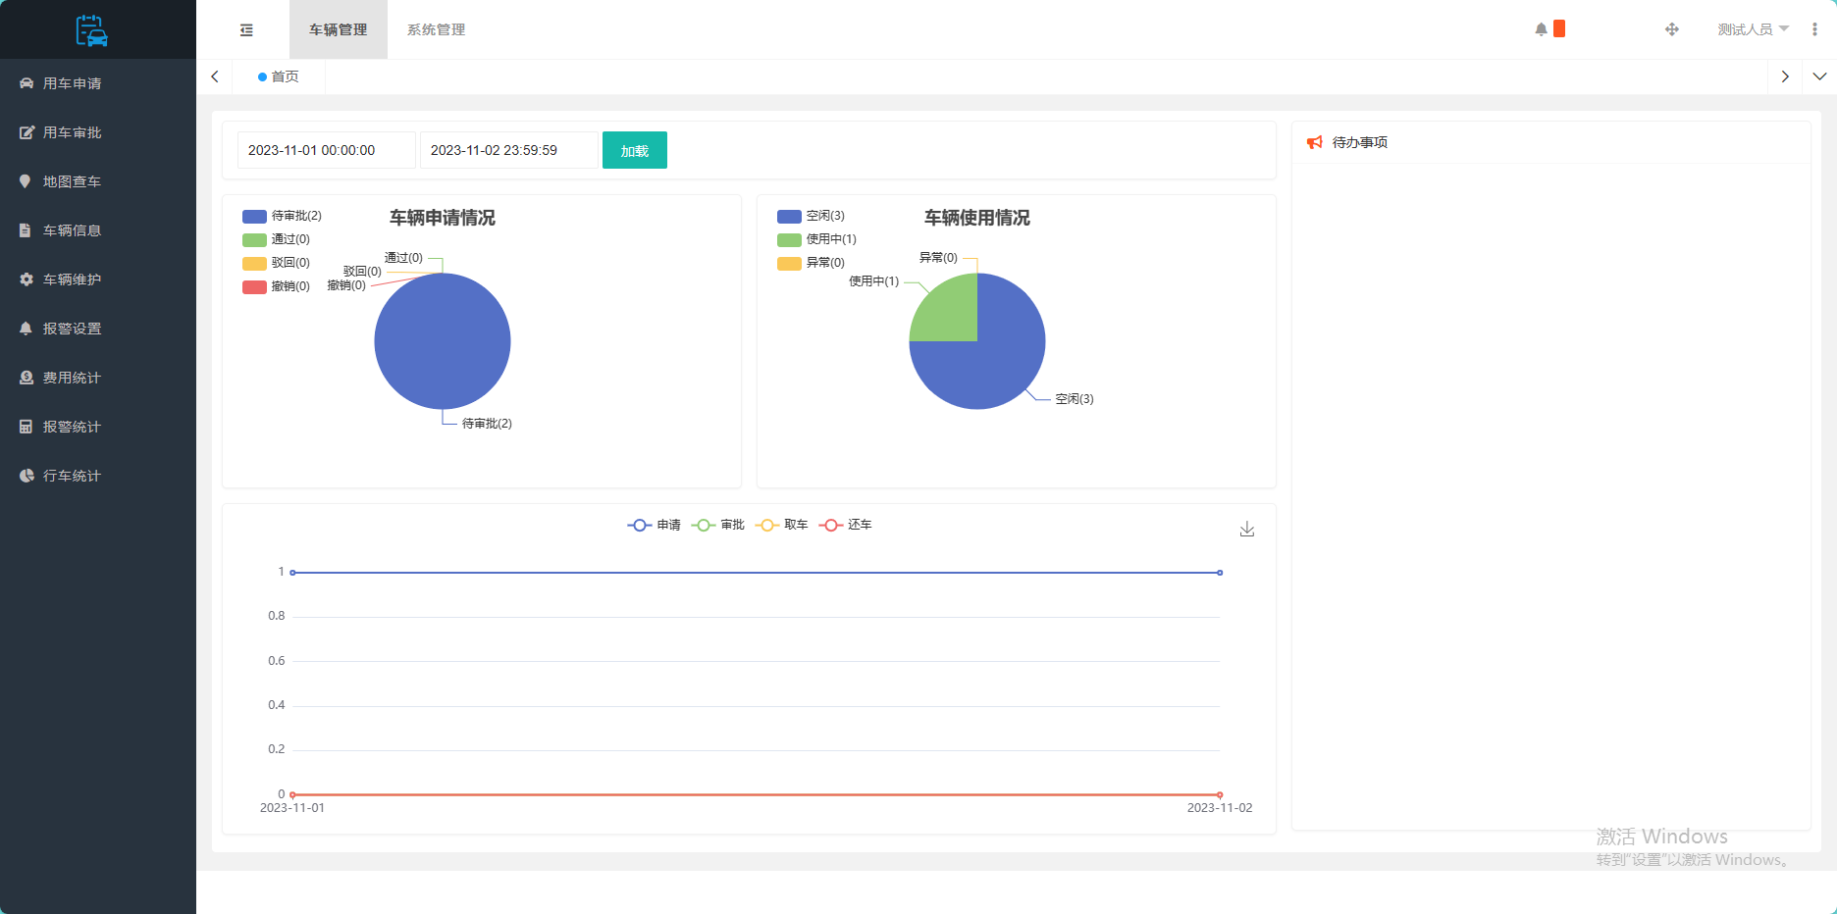1837x914 pixels.
Task: Toggle 审批 series in line chart legend
Action: click(718, 525)
